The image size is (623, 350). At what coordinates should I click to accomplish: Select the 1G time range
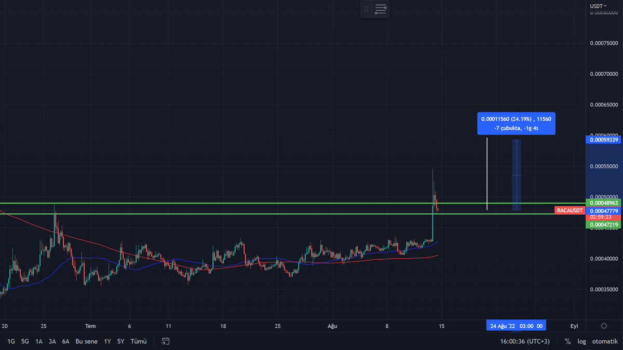point(11,341)
